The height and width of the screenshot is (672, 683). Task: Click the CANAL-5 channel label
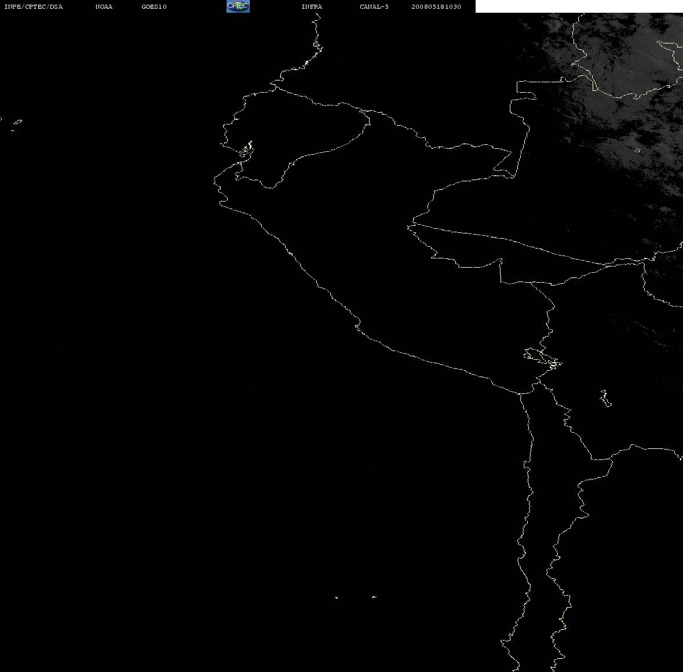(x=374, y=6)
